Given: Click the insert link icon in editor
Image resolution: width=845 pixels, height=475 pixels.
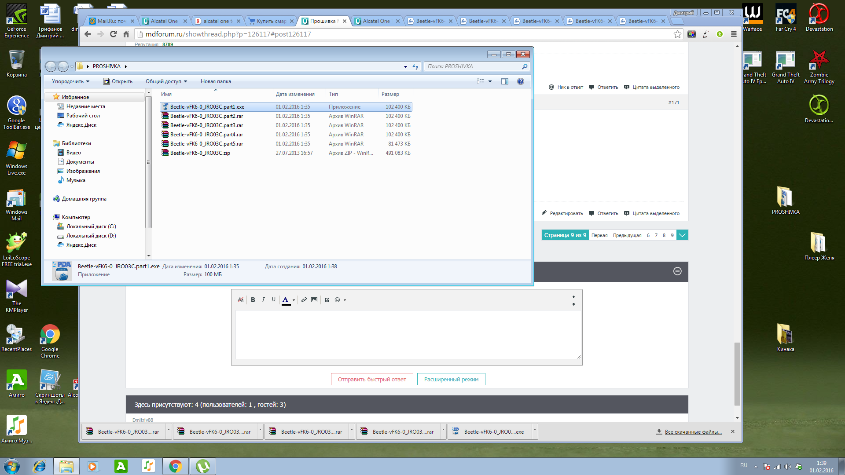Looking at the screenshot, I should (x=304, y=300).
